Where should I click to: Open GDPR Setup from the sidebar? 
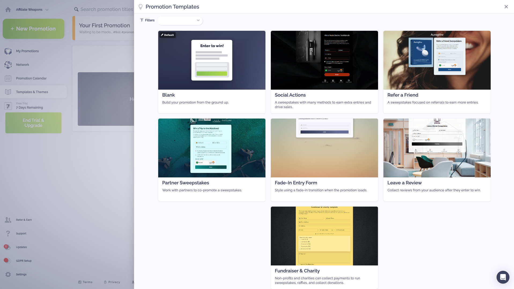pyautogui.click(x=24, y=261)
